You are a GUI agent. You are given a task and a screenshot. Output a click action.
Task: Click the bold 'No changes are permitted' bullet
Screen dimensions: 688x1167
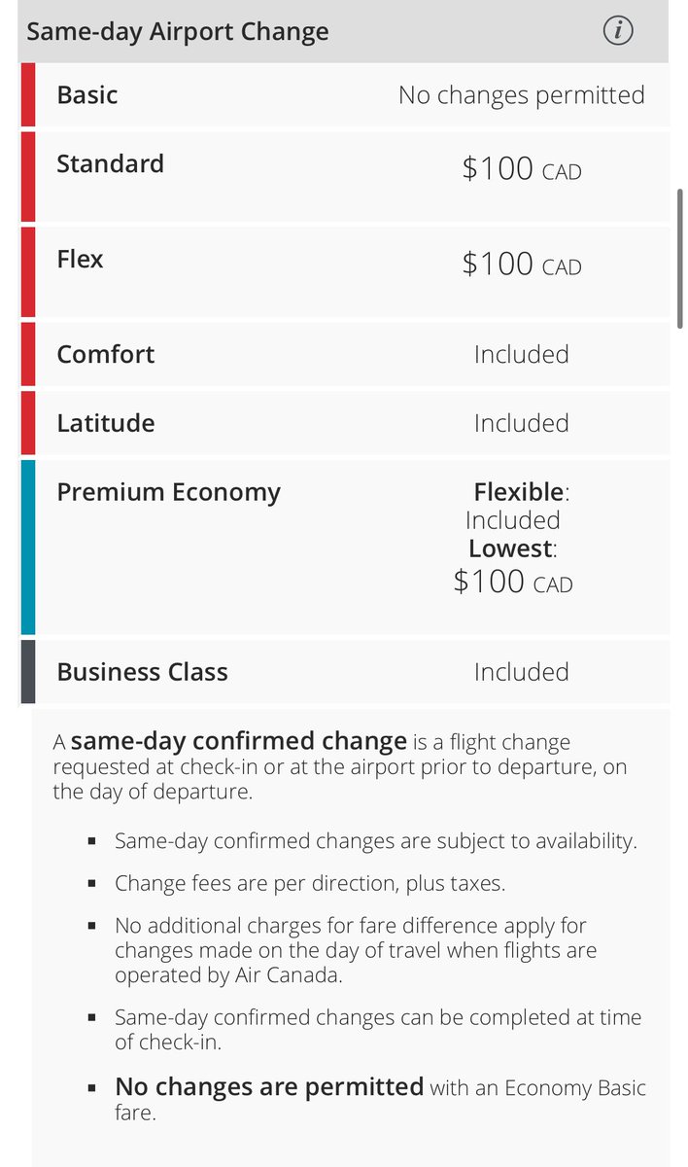pos(269,1086)
